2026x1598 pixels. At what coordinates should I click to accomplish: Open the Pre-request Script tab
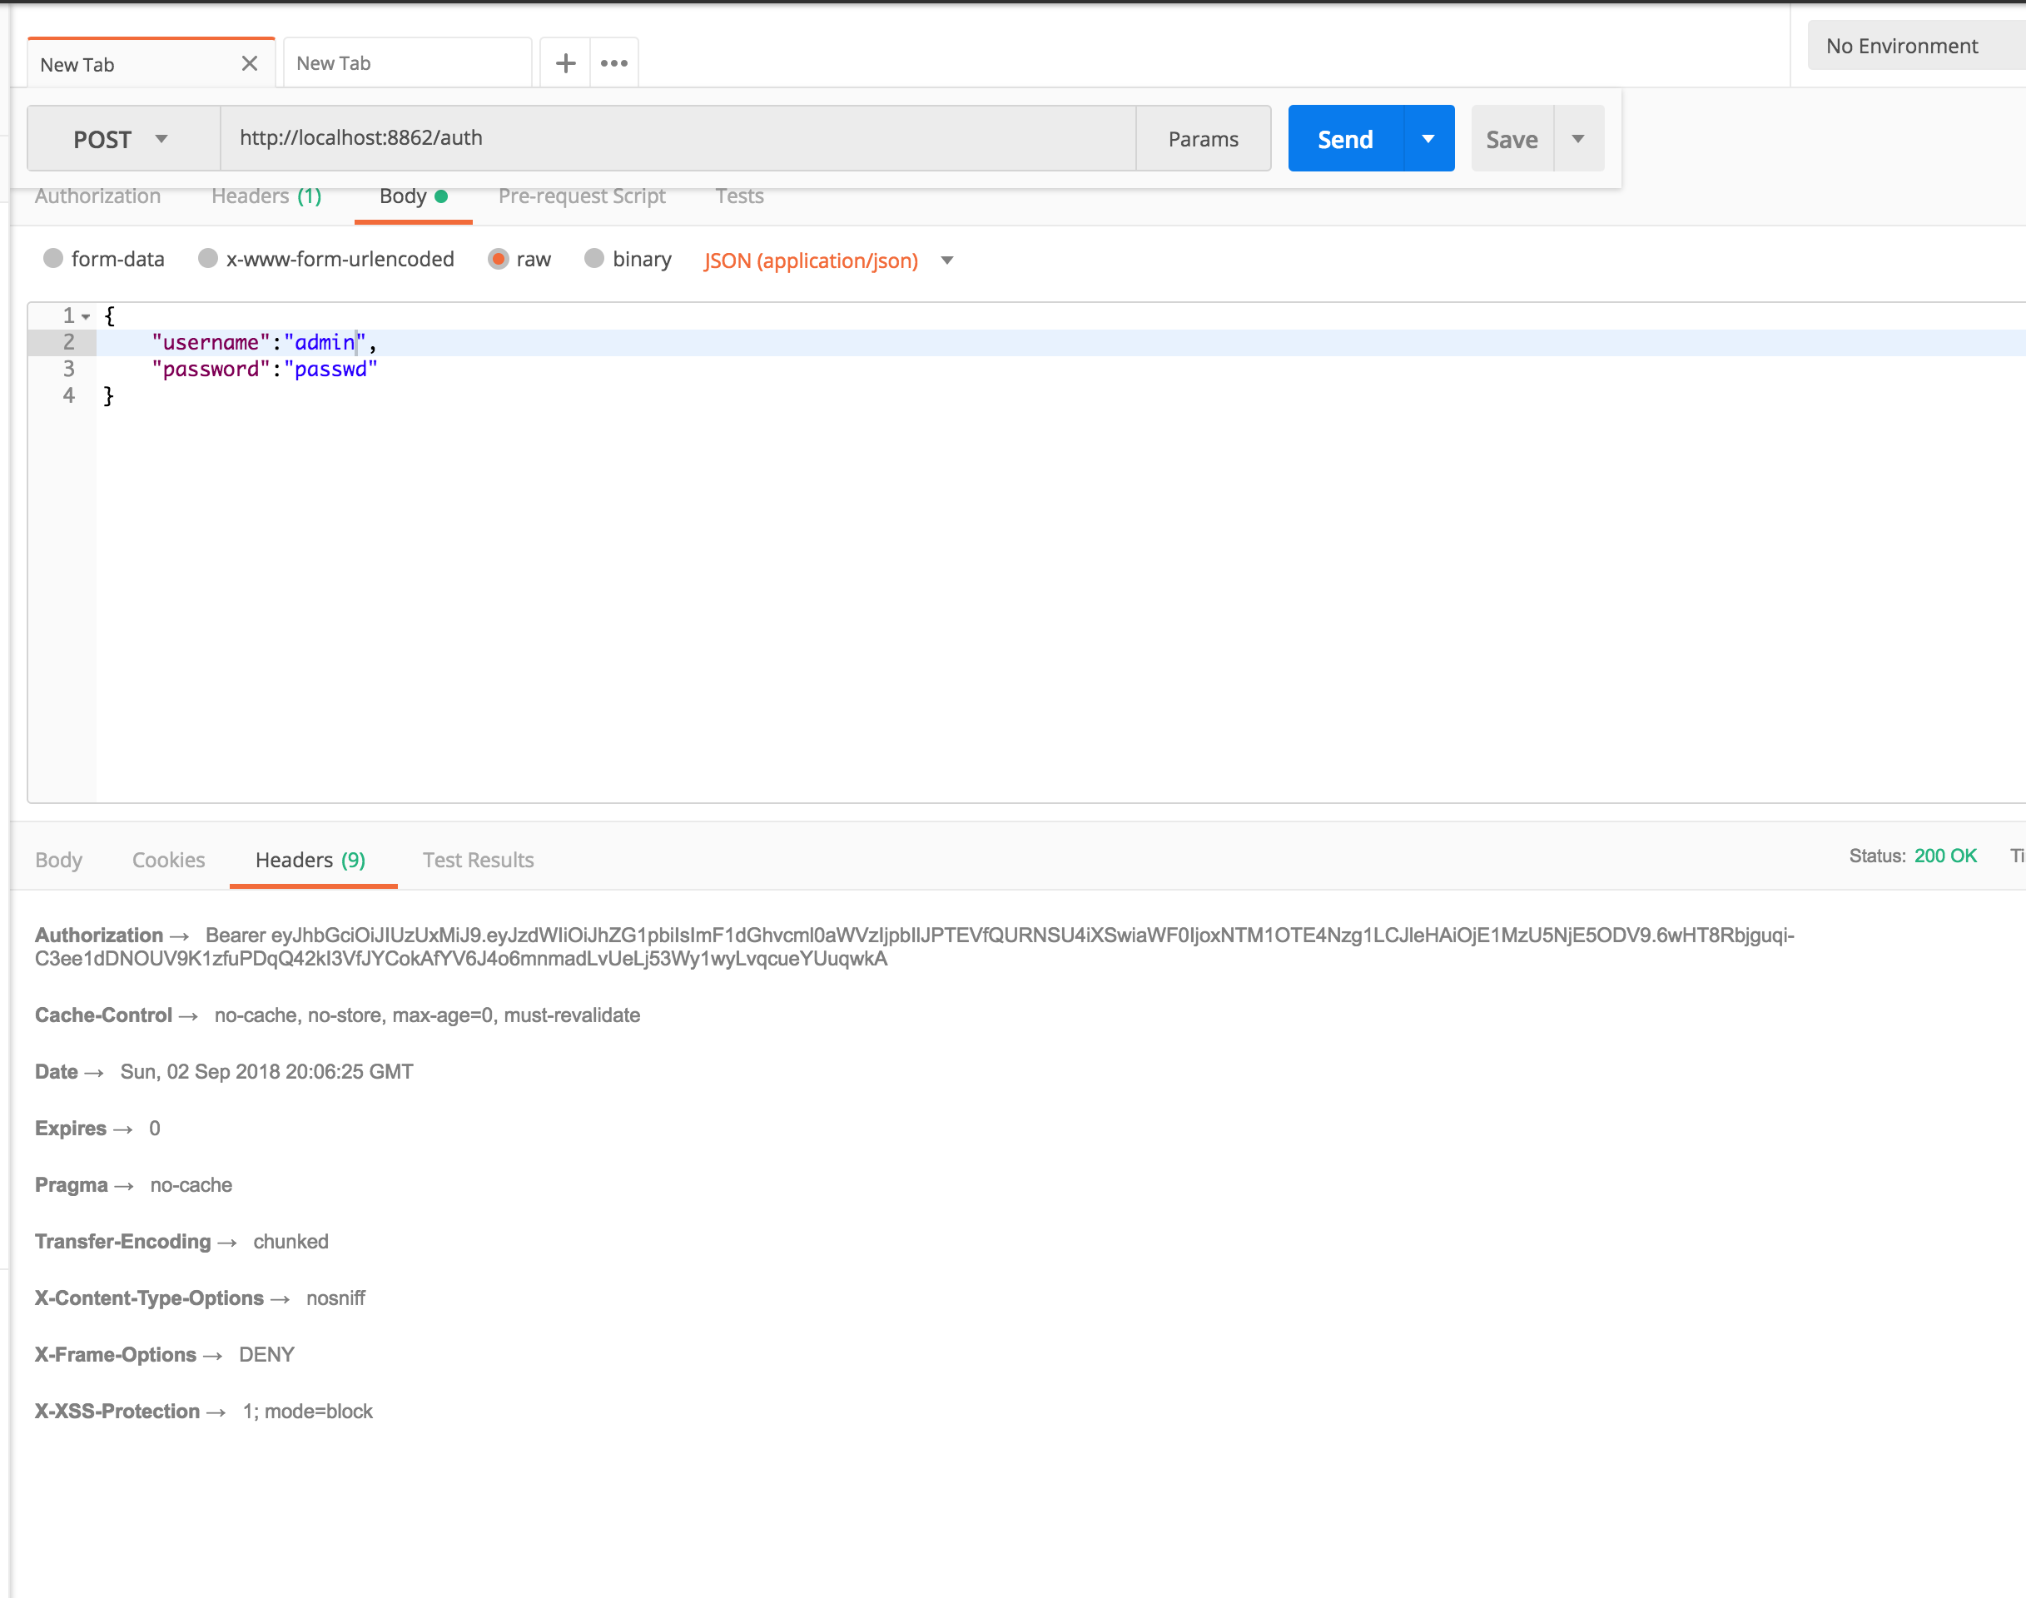581,196
